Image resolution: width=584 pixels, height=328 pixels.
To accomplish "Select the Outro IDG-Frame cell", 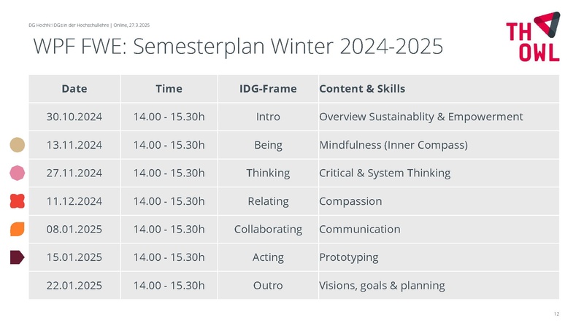I will coord(268,285).
